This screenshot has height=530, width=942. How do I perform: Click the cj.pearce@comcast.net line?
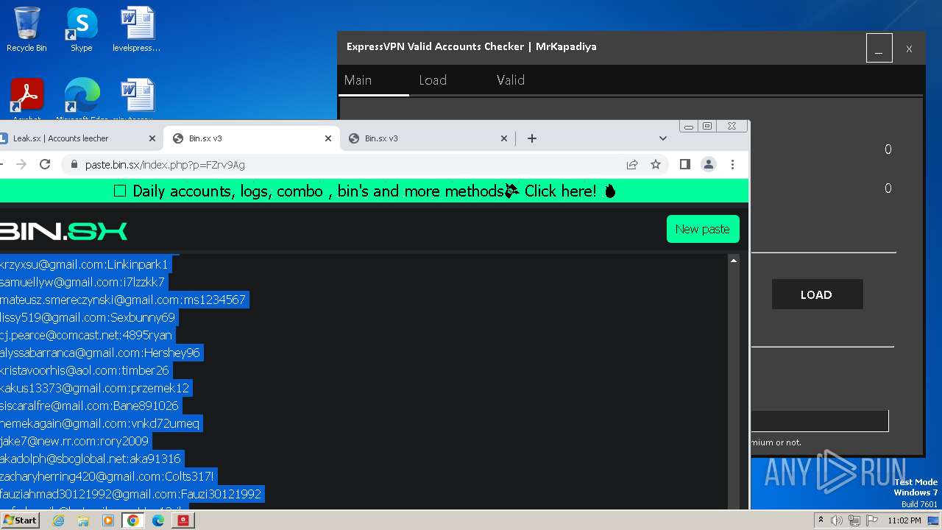click(x=86, y=335)
